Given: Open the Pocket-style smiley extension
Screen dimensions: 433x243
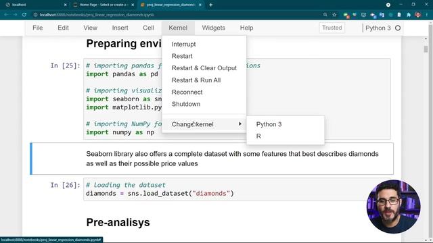Looking at the screenshot, I should [x=363, y=15].
